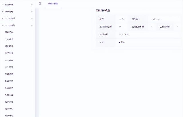183x117 pixels.
Task: Click the icon beside the topmost sidebar menu group
Action: [x=3, y=5]
